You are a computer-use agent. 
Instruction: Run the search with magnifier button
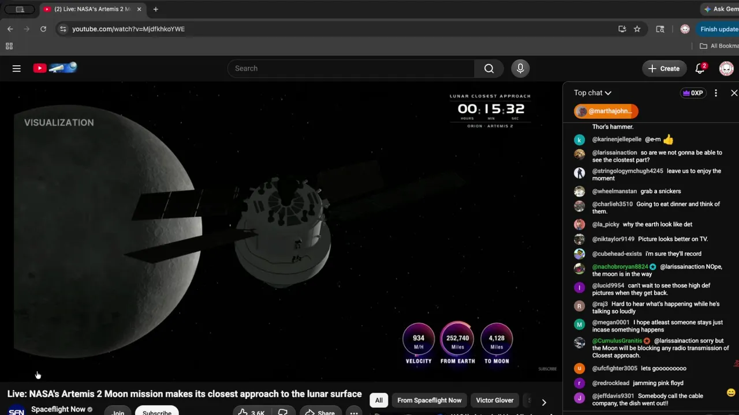489,69
